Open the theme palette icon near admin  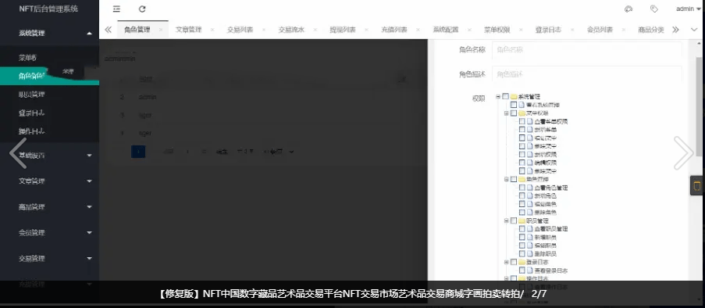pos(628,9)
